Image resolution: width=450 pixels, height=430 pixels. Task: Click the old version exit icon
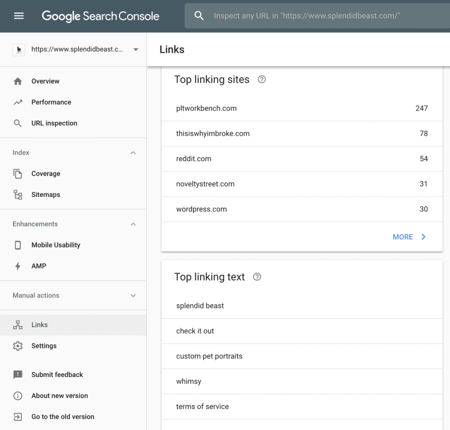18,417
